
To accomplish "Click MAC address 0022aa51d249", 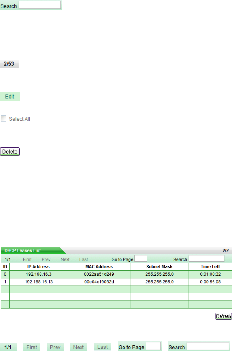I will tap(99, 274).
